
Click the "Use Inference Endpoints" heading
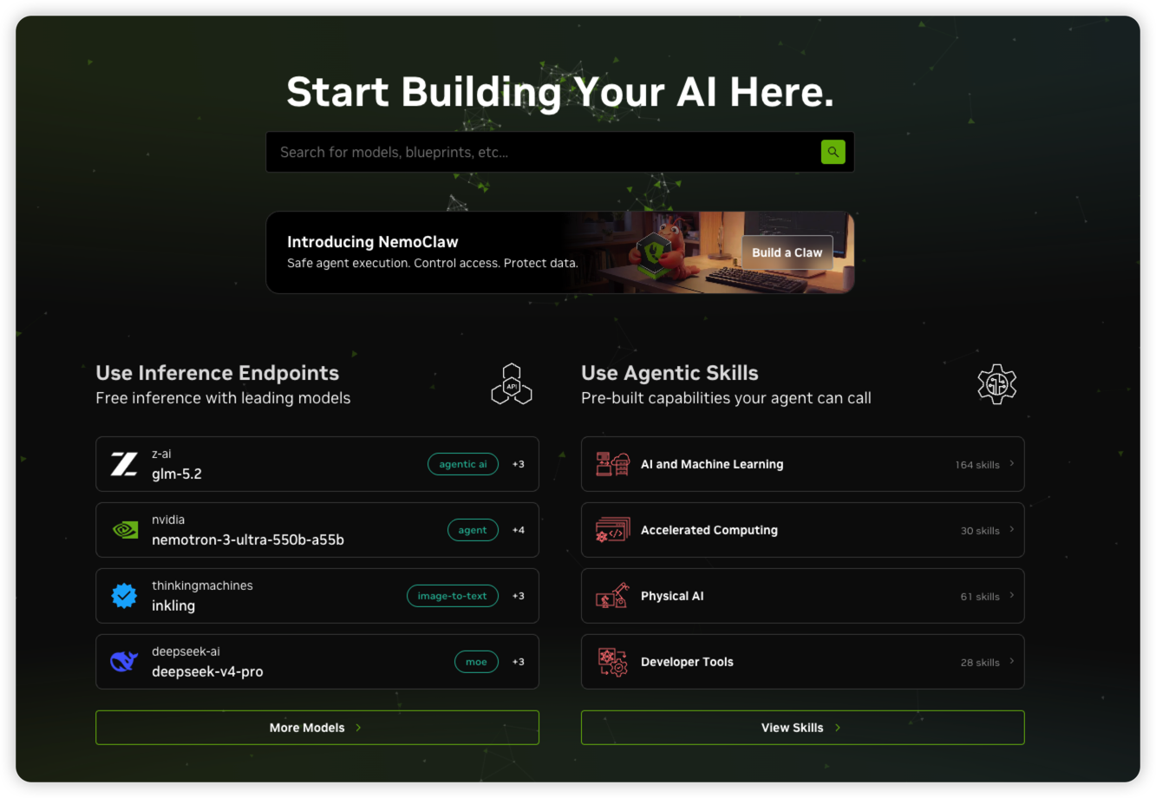point(218,373)
